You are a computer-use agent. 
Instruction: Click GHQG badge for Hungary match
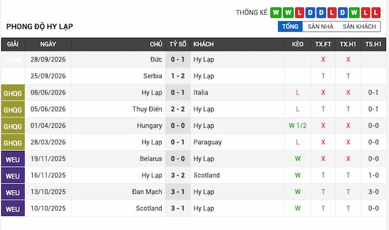12,126
